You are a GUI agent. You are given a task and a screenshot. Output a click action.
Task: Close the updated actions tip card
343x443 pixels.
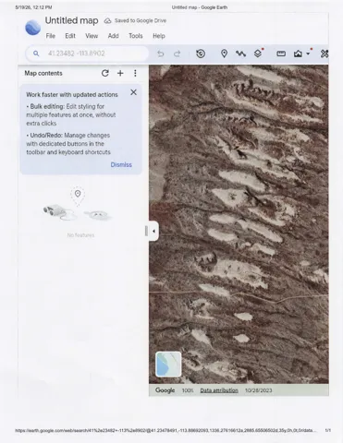133,92
